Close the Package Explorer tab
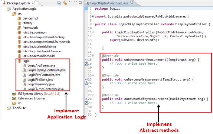This screenshot has width=213, height=134. [x=33, y=3]
